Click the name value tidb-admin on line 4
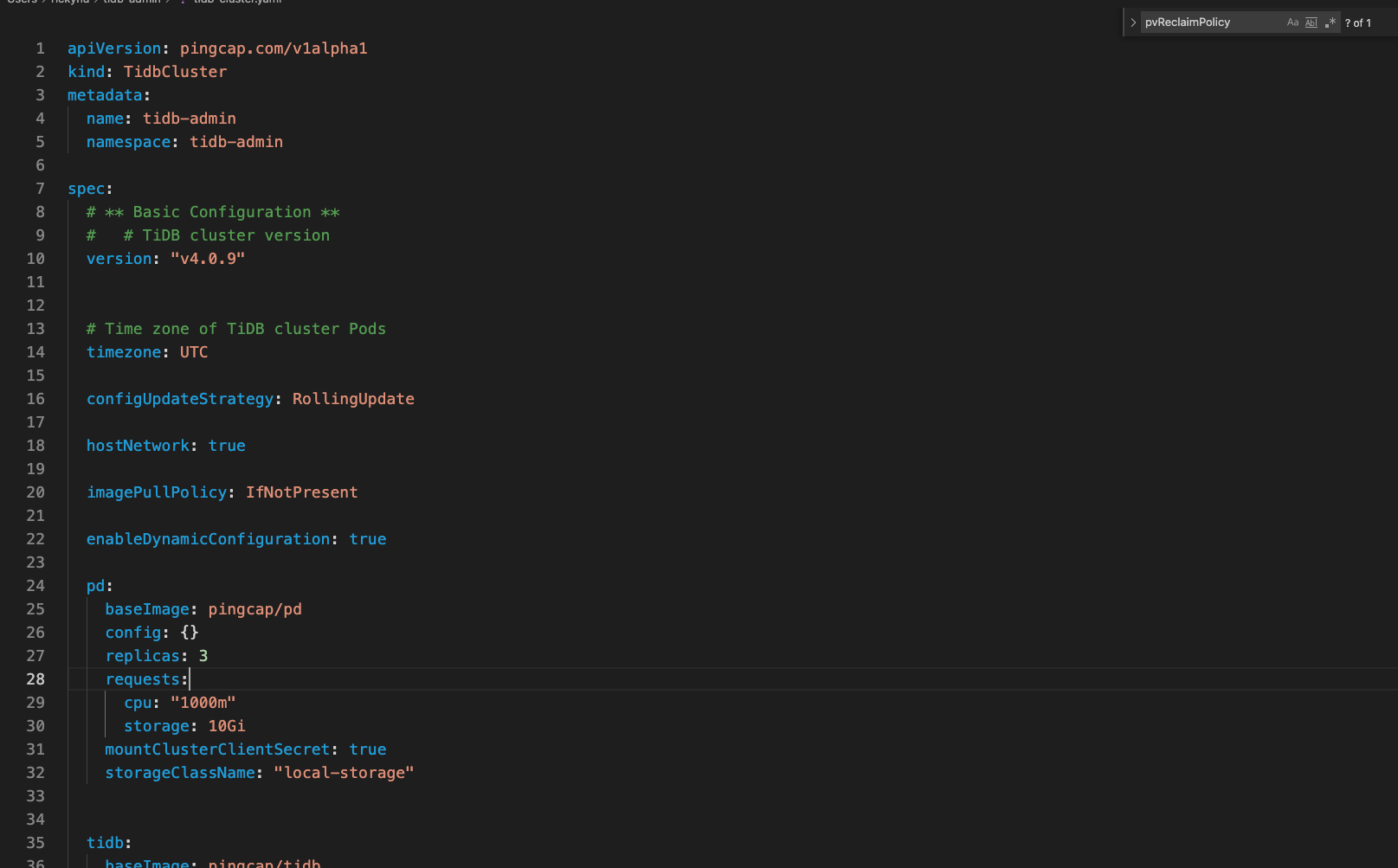The width and height of the screenshot is (1398, 868). (x=190, y=119)
